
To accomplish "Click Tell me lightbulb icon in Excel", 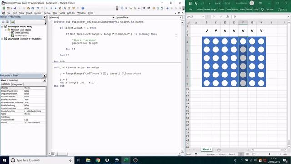I will (x=262, y=10).
